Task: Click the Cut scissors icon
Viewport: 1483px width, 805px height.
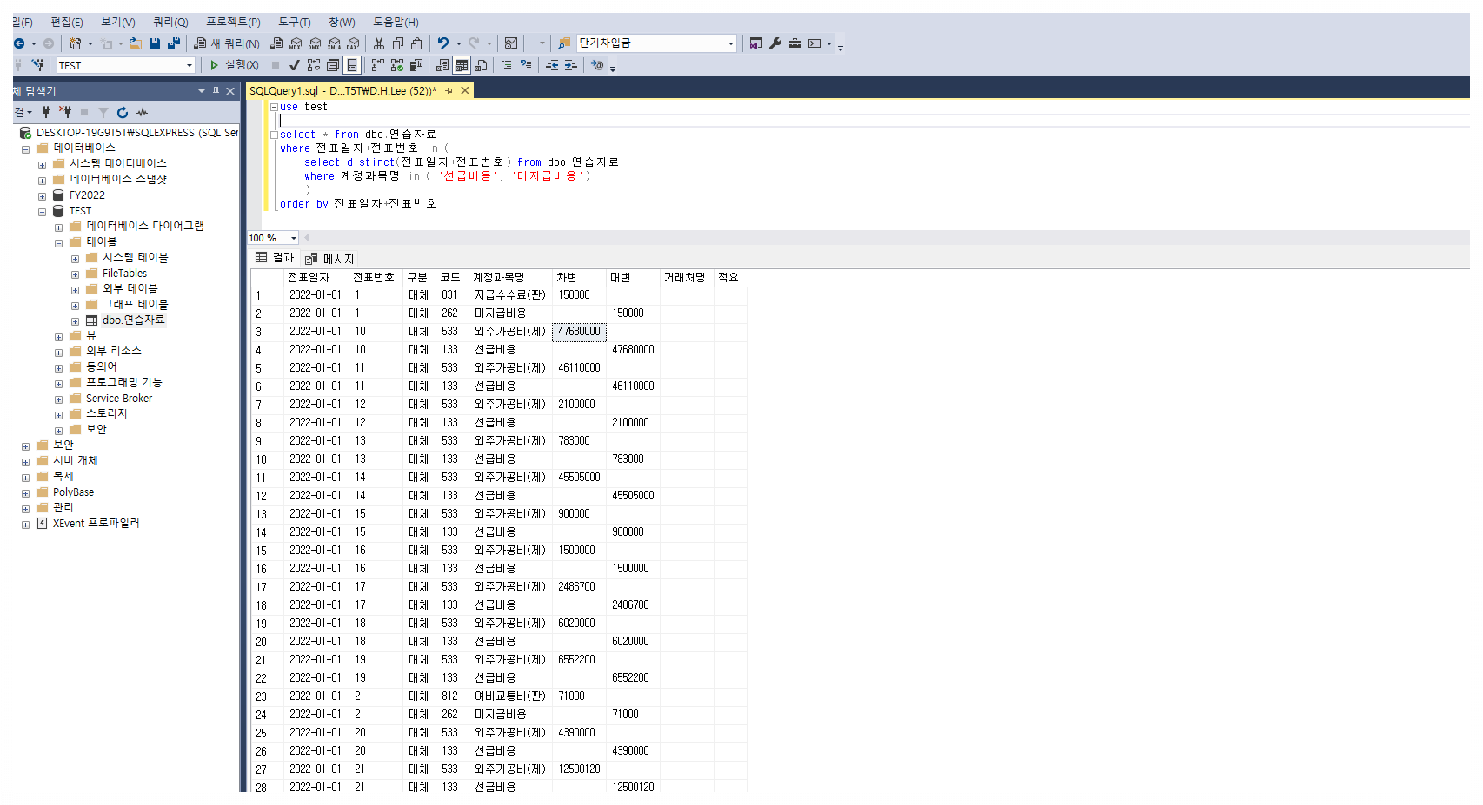Action: coord(379,43)
